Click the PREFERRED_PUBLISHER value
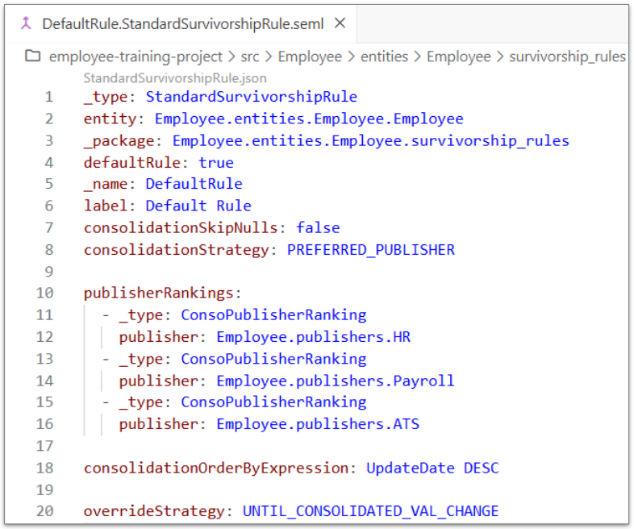 (x=371, y=249)
